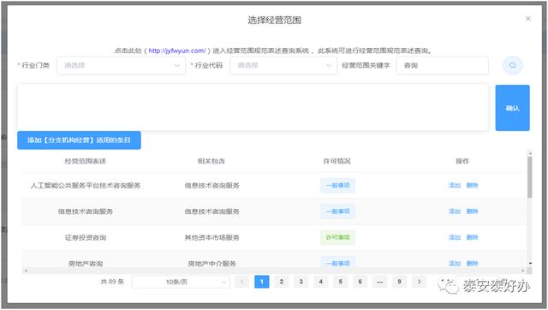This screenshot has height=310, width=548.
Task: Click 添加 for 房地产咨询
Action: 455,263
